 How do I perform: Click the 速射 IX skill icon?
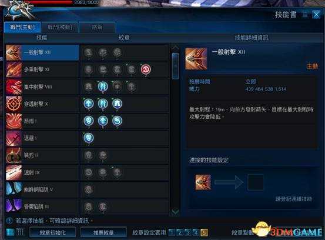(14, 172)
